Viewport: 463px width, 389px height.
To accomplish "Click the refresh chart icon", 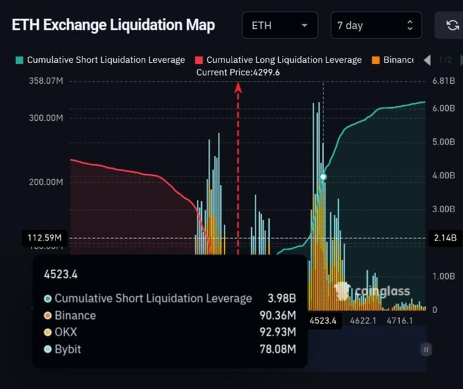I will pyautogui.click(x=453, y=25).
